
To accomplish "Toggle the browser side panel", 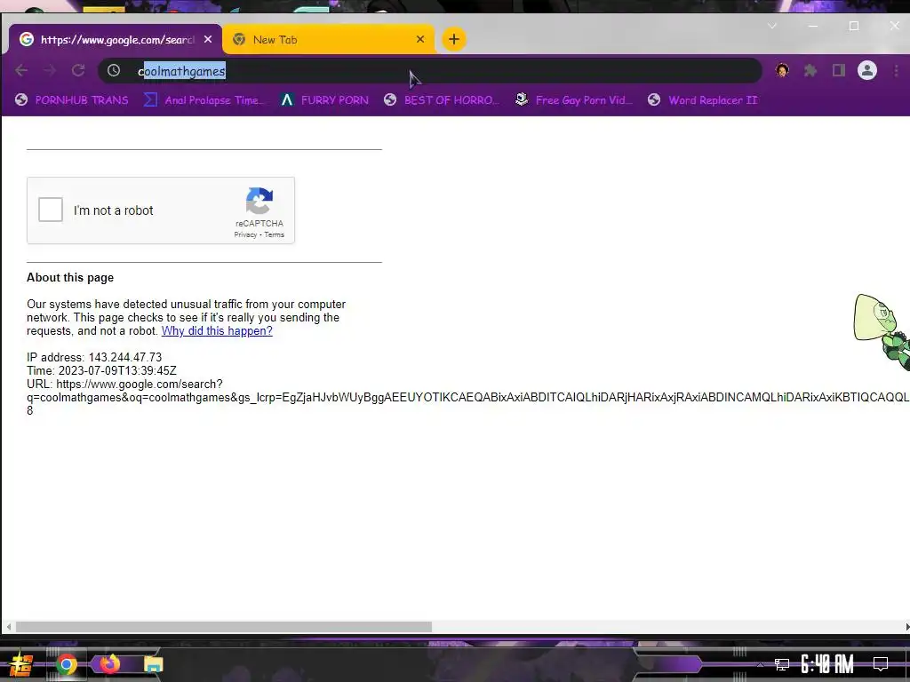I will coord(839,71).
